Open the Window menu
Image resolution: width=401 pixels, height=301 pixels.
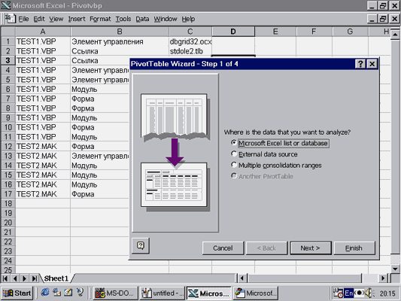(166, 19)
